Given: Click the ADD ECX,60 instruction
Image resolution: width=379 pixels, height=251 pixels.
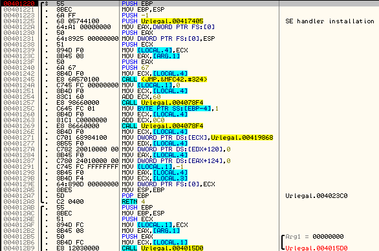Looking at the screenshot, I should coord(141,97).
